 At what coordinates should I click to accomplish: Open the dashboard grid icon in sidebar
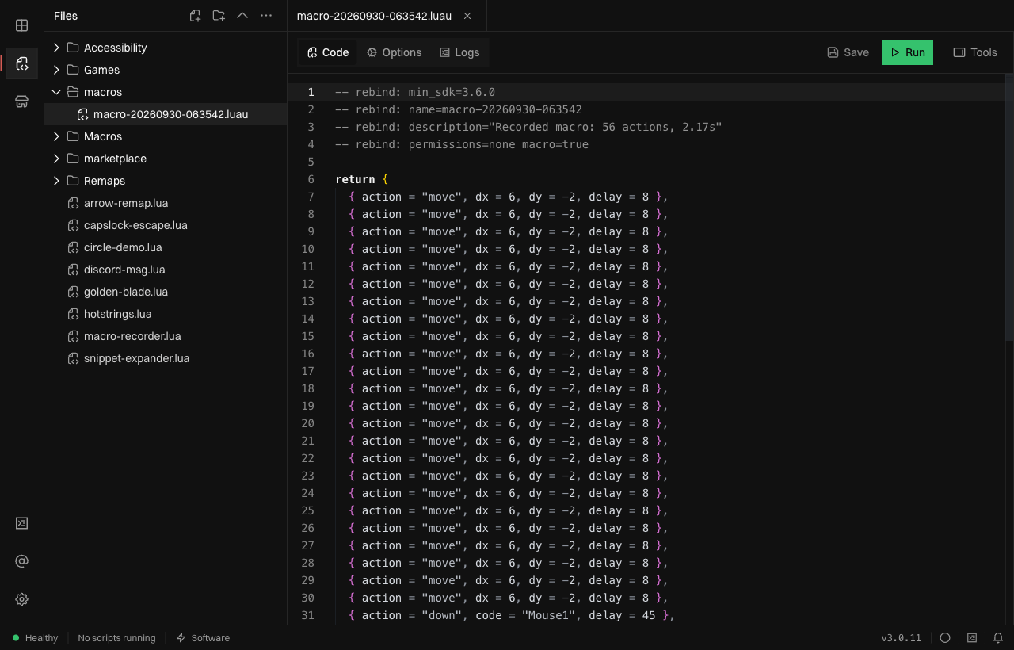point(22,25)
